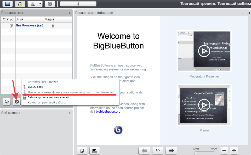Minimize the Пользователи panel

[x=66, y=13]
